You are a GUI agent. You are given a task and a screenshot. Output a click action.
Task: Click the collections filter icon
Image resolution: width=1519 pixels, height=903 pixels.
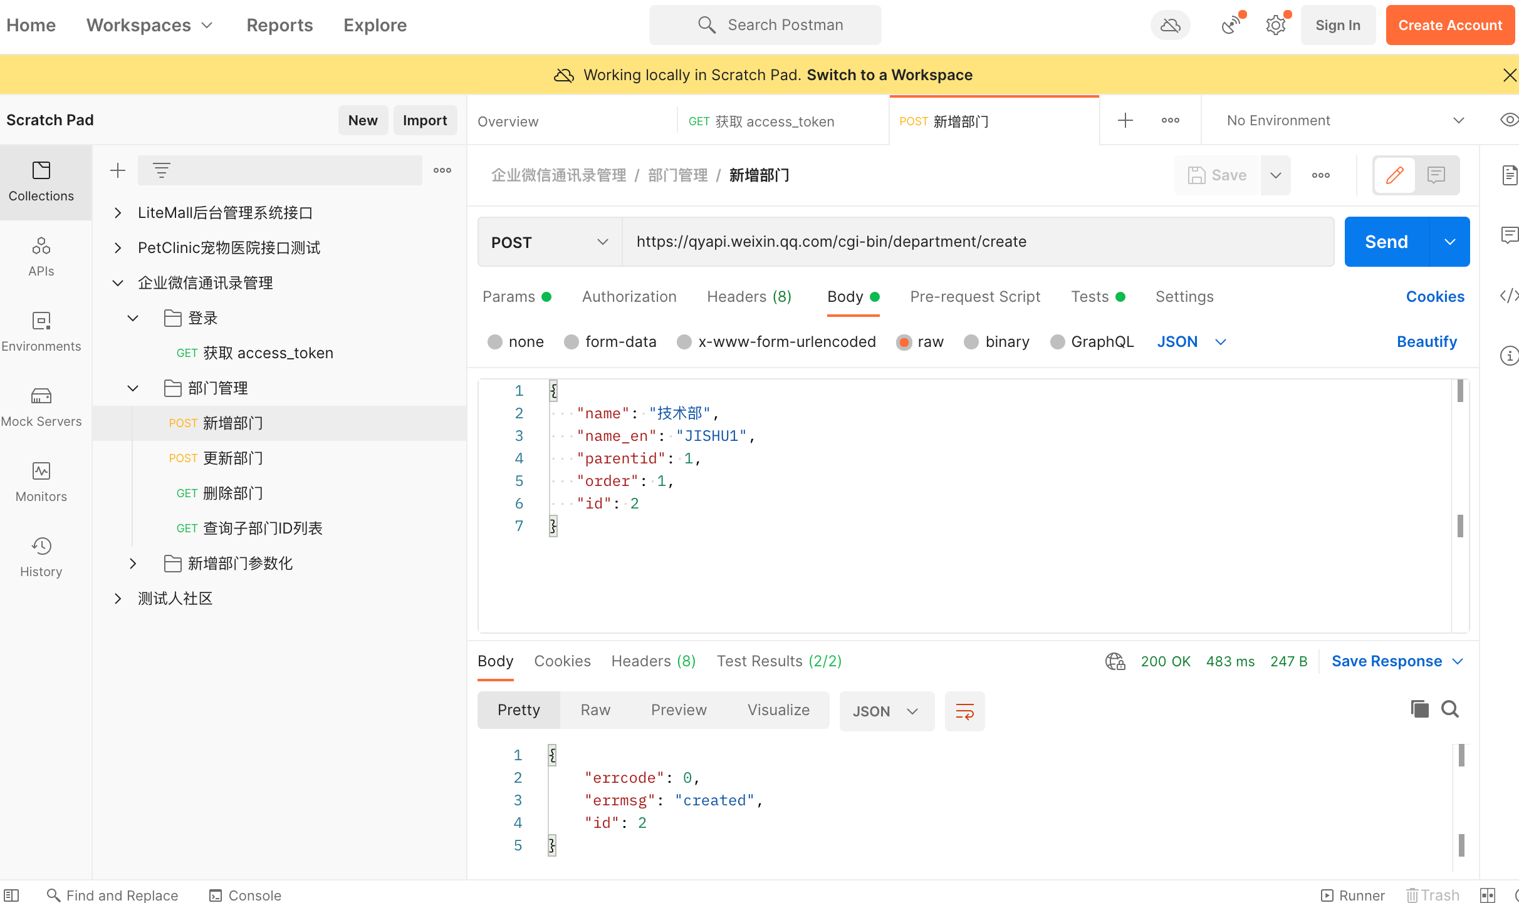(162, 170)
